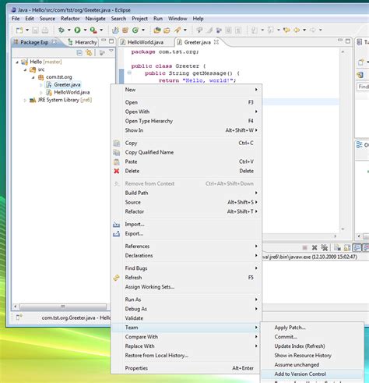Image resolution: width=369 pixels, height=383 pixels.
Task: Collapse the getMessage method fold marker
Action: [129, 73]
